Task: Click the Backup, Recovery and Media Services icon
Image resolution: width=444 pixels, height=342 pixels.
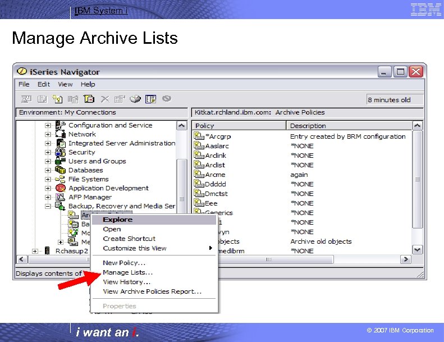Action: click(60, 206)
